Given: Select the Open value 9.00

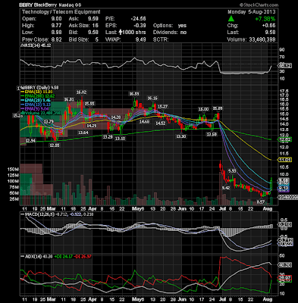Looking at the screenshot, I should 57,19.
